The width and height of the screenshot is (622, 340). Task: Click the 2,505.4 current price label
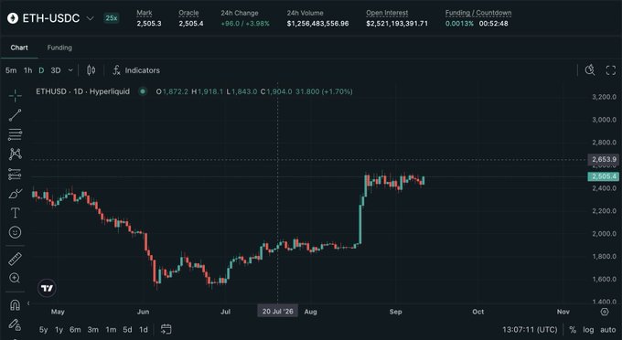coord(604,176)
